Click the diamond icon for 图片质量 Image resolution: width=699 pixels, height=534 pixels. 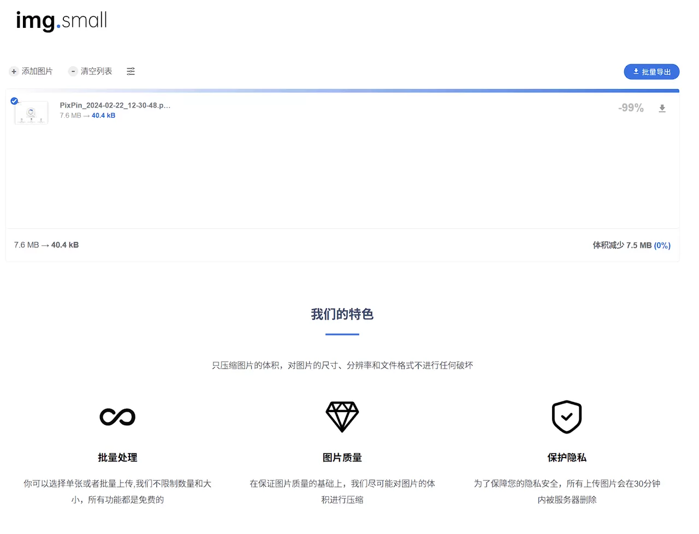point(342,417)
